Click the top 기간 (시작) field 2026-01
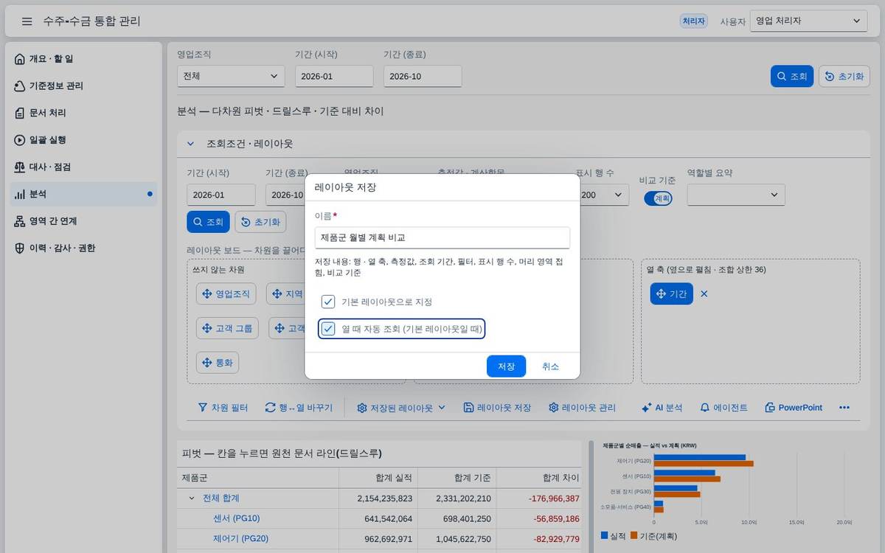885x553 pixels. pos(334,76)
